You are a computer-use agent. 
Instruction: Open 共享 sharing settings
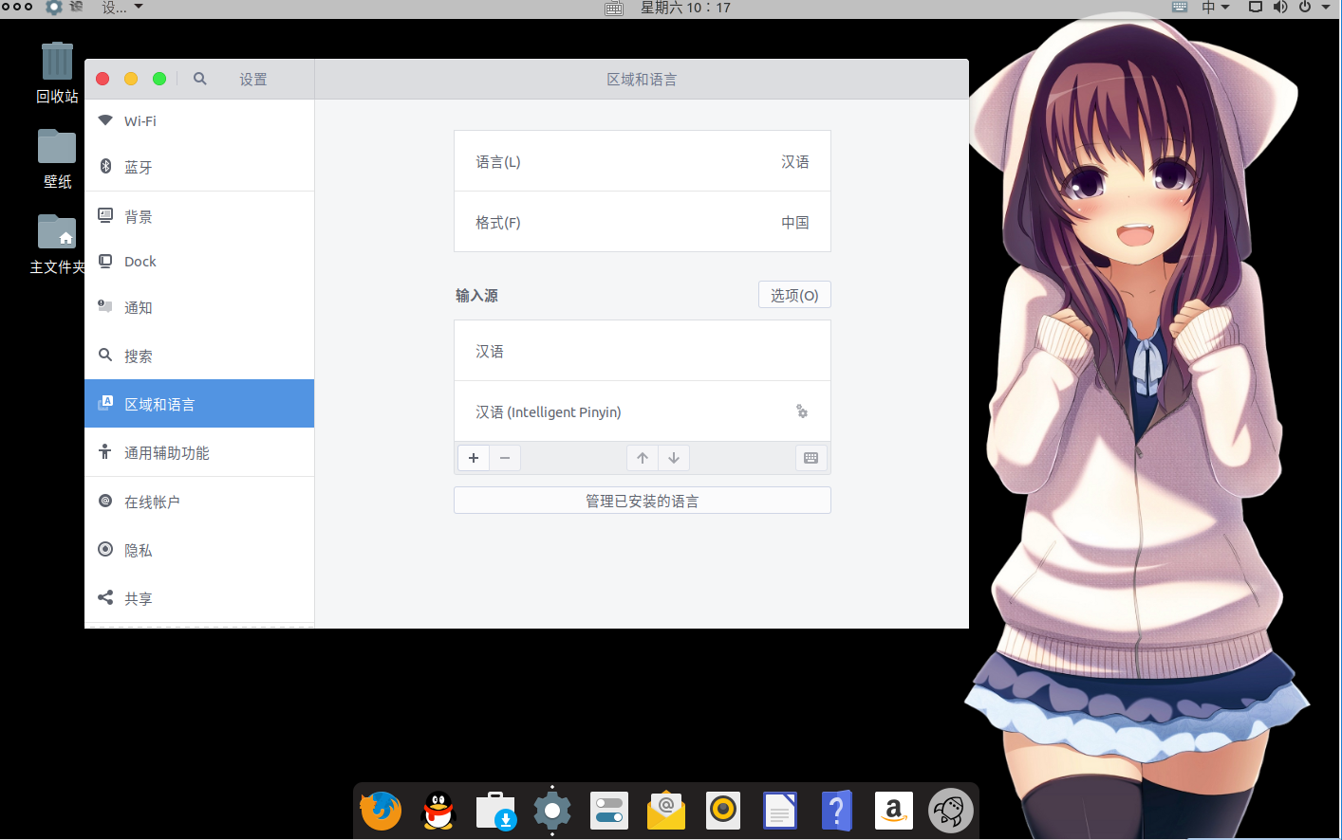pos(199,598)
